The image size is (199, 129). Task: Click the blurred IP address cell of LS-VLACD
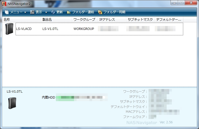108,29
